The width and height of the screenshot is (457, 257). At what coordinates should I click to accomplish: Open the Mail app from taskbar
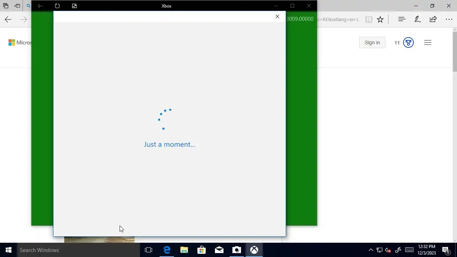(219, 250)
